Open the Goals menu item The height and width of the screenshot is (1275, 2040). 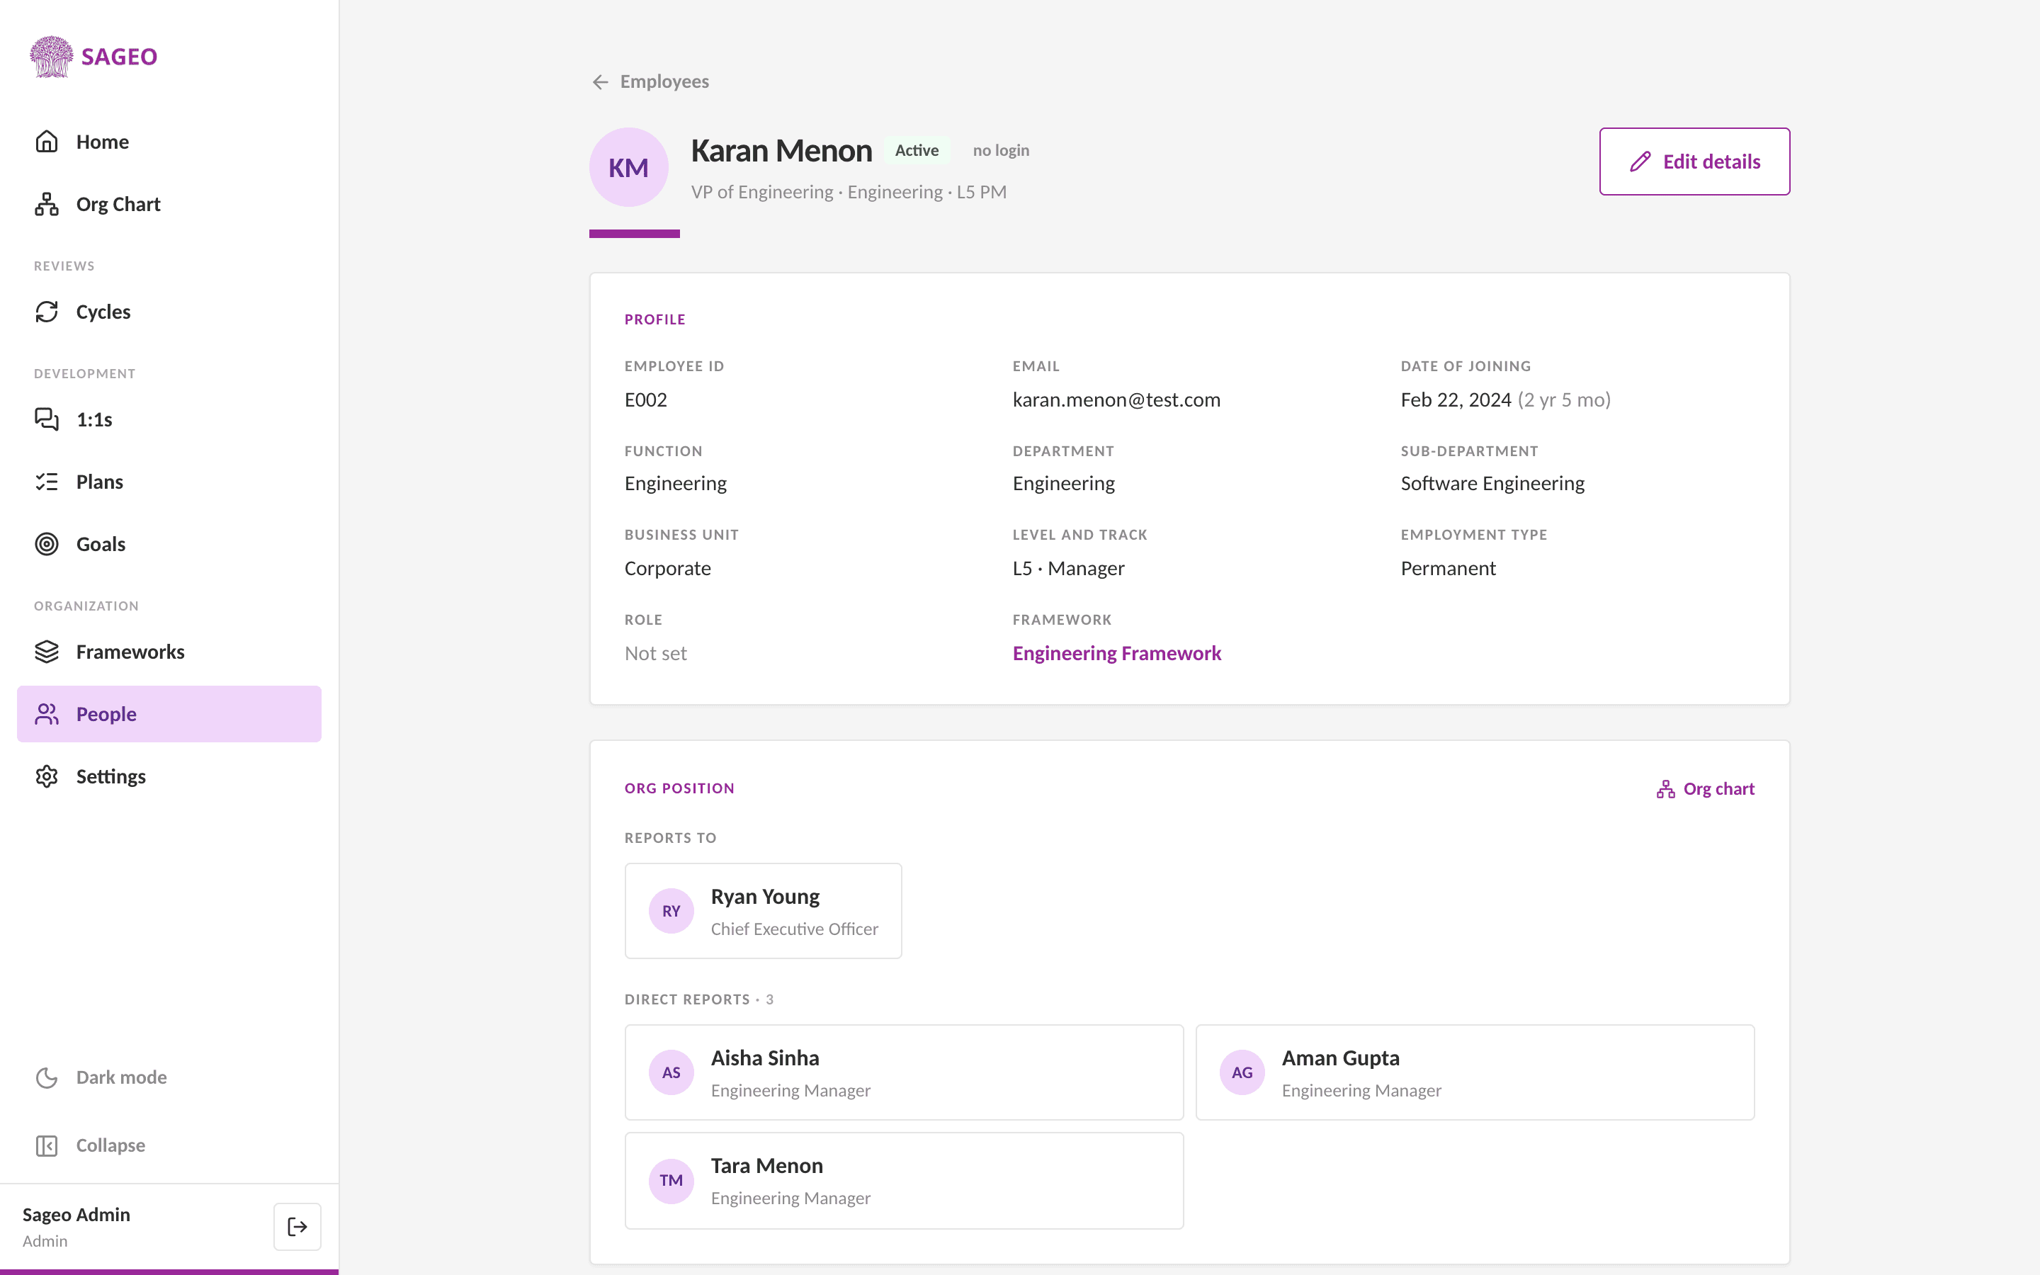[x=169, y=544]
